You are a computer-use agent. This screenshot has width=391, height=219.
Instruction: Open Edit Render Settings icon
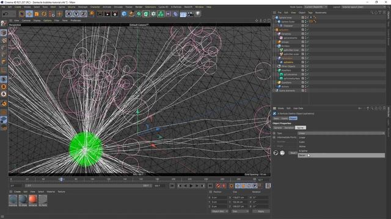click(115, 14)
